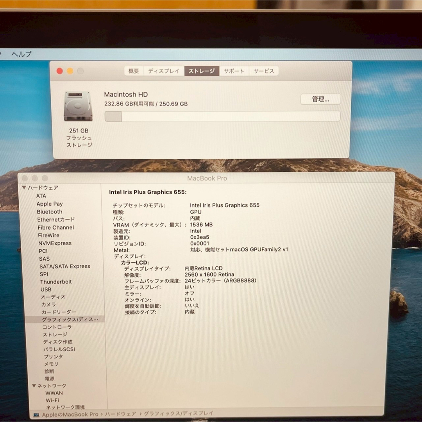This screenshot has width=422, height=422.
Task: Open the ヘルプ menu in menu bar
Action: coord(21,54)
